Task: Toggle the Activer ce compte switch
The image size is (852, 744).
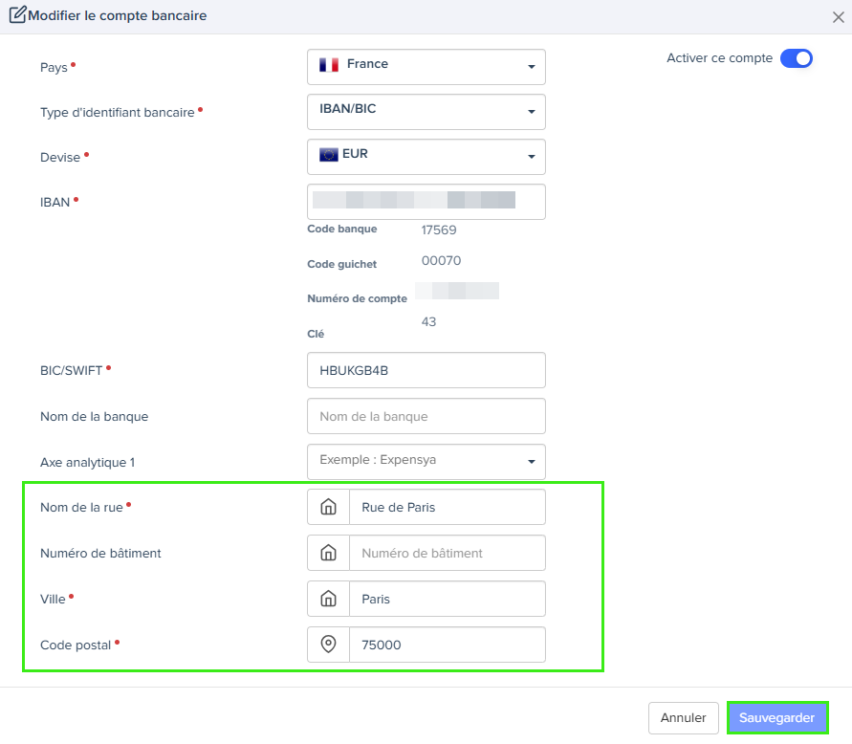Action: [x=796, y=58]
